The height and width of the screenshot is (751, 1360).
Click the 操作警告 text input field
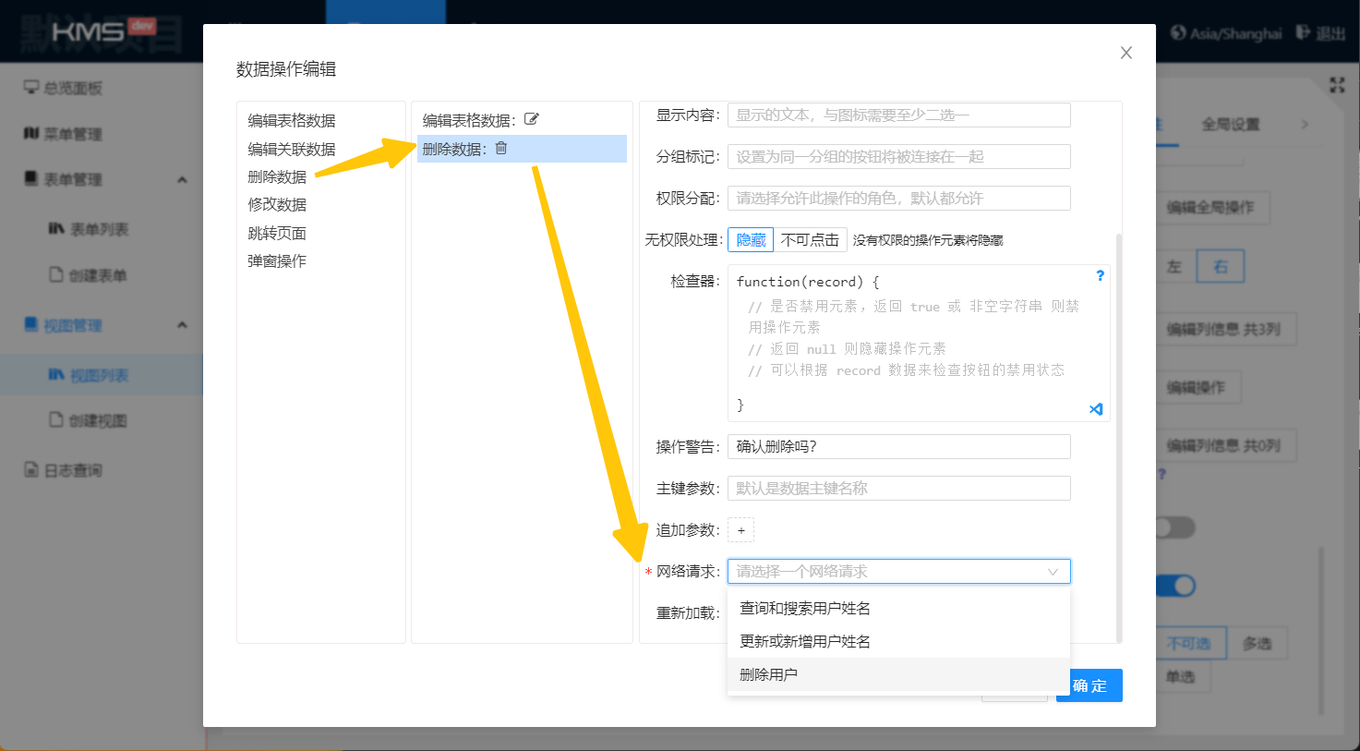point(898,447)
